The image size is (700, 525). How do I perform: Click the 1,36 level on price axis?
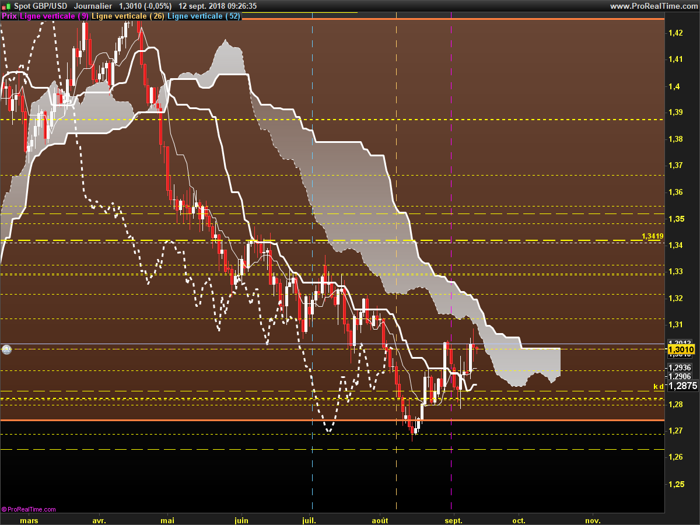(x=675, y=192)
